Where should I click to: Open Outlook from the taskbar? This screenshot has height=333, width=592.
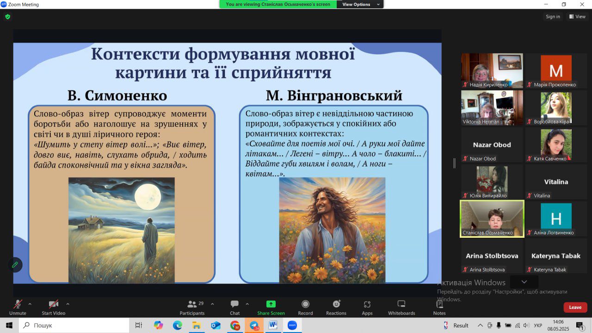click(x=216, y=325)
